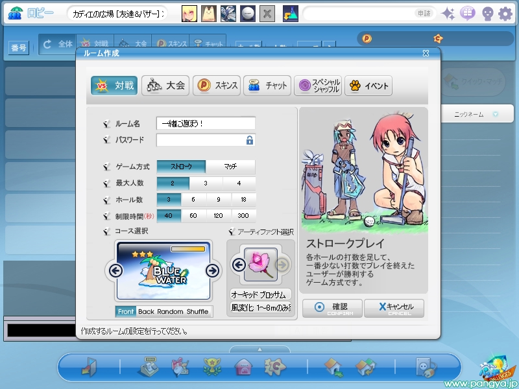Set hole count to 6

click(x=193, y=200)
